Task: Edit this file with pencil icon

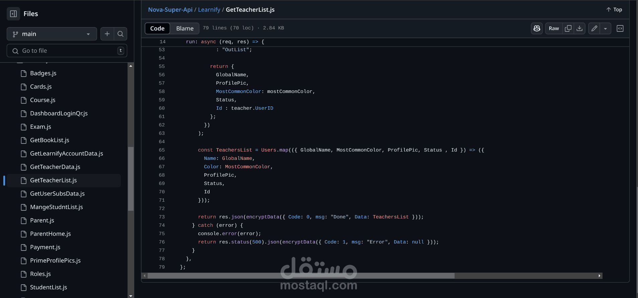Action: tap(594, 28)
